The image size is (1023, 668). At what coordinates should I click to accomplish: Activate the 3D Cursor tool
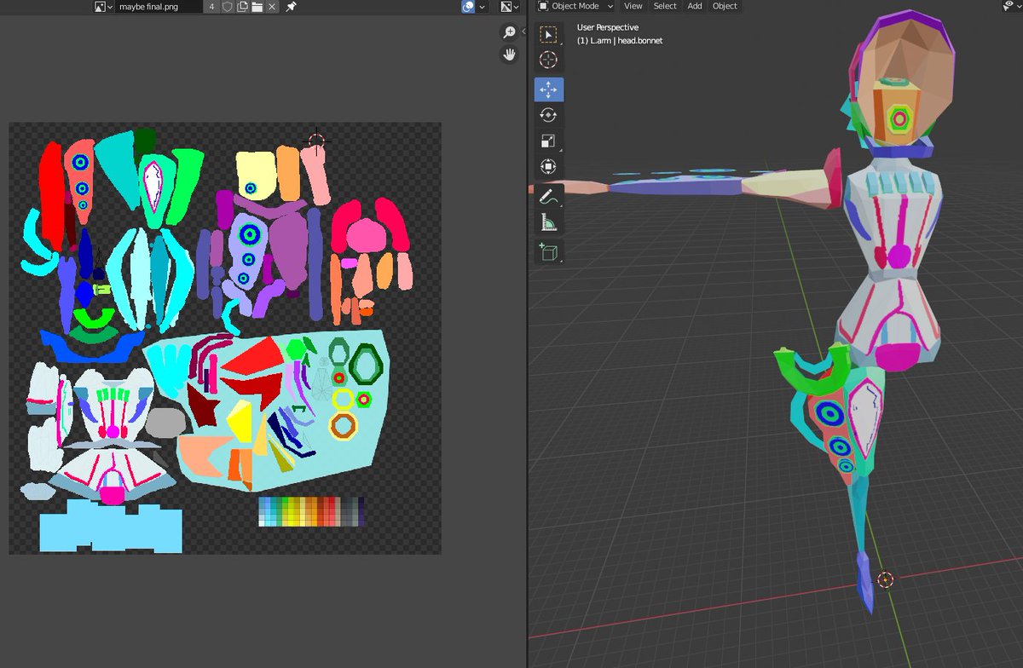click(x=548, y=60)
